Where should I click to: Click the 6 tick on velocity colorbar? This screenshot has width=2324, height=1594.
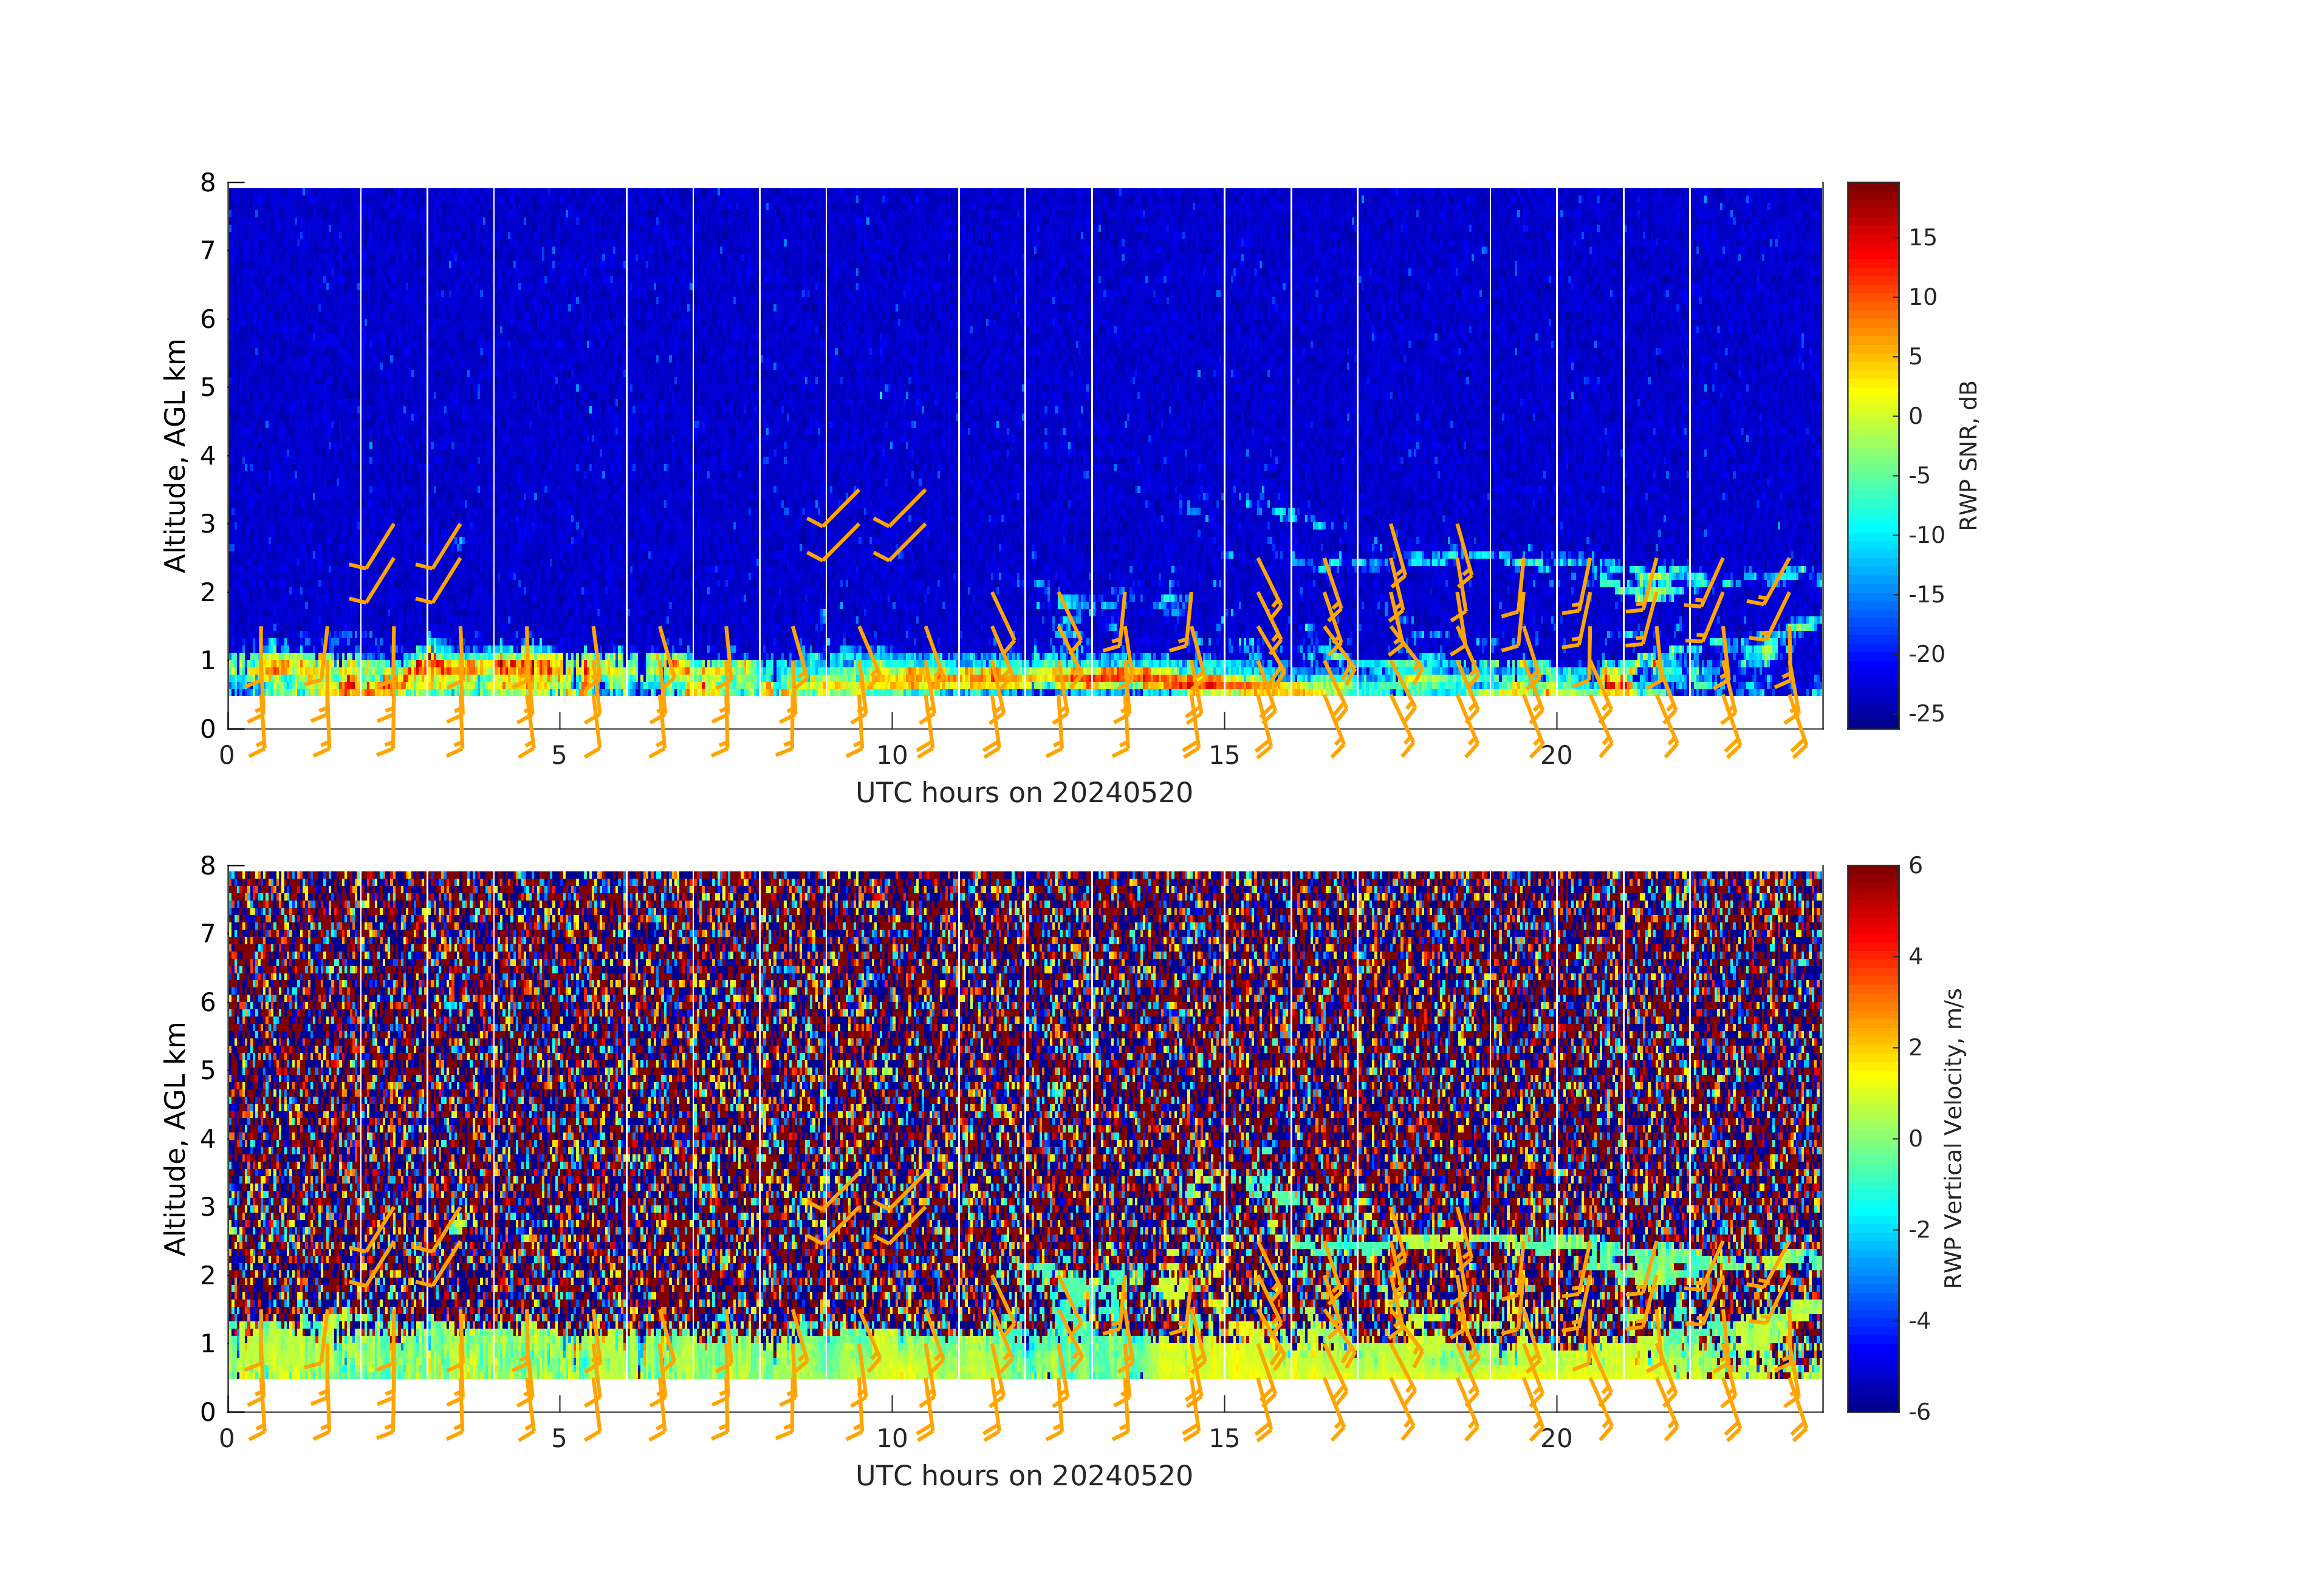[x=1915, y=865]
